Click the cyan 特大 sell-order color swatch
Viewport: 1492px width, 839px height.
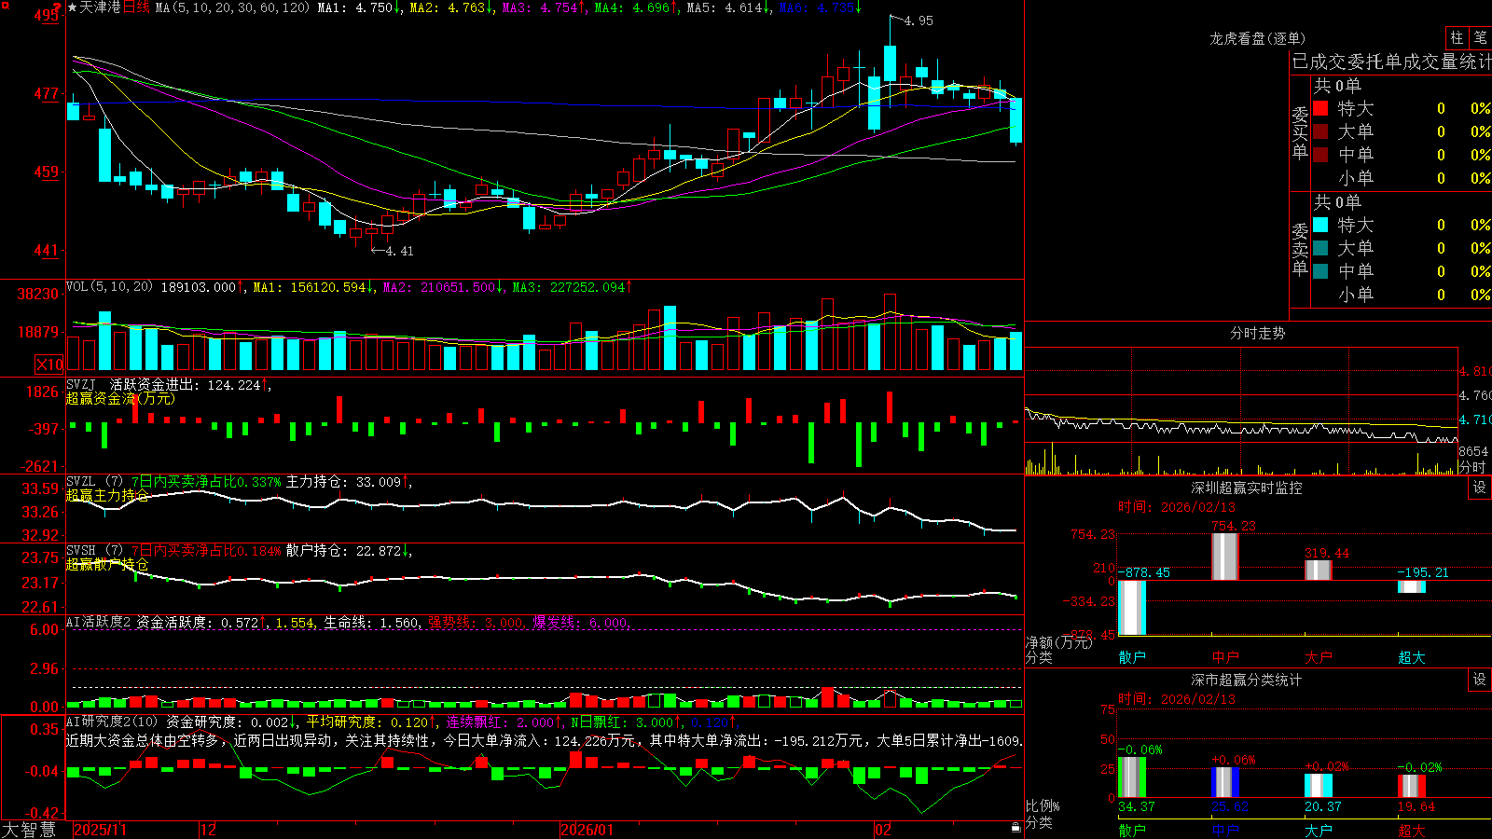[x=1320, y=225]
